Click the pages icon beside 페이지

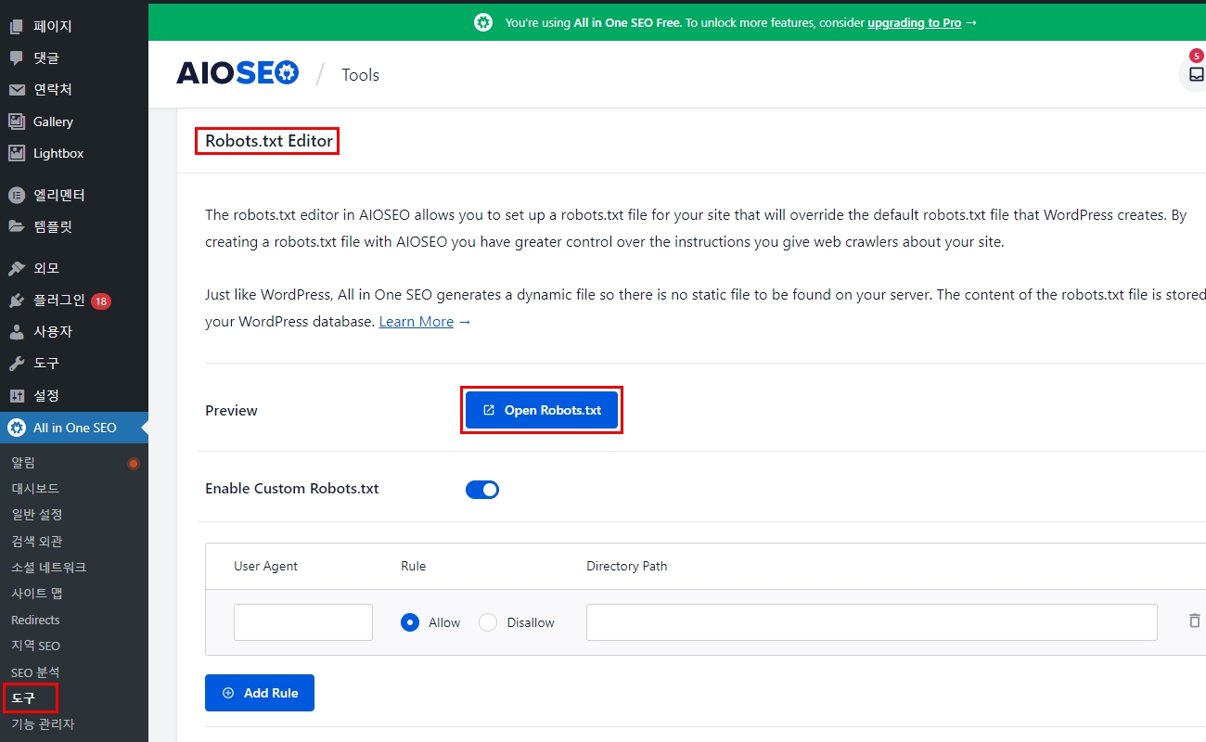tap(17, 27)
